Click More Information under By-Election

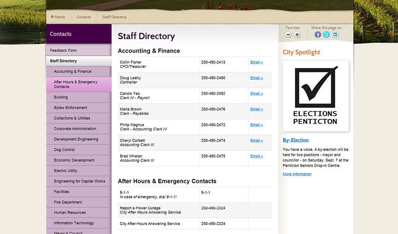point(297,174)
